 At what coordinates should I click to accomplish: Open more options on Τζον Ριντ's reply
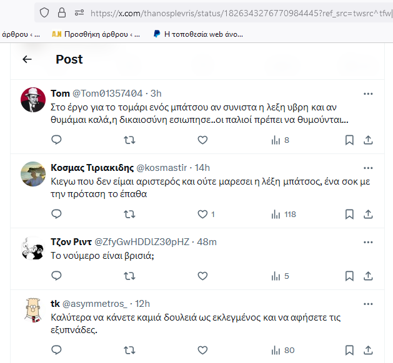tap(368, 242)
